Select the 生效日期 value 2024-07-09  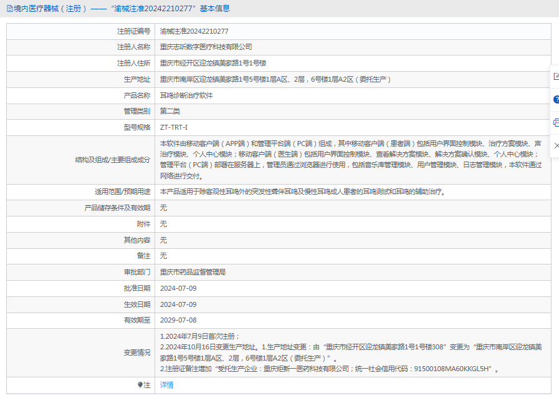click(178, 304)
